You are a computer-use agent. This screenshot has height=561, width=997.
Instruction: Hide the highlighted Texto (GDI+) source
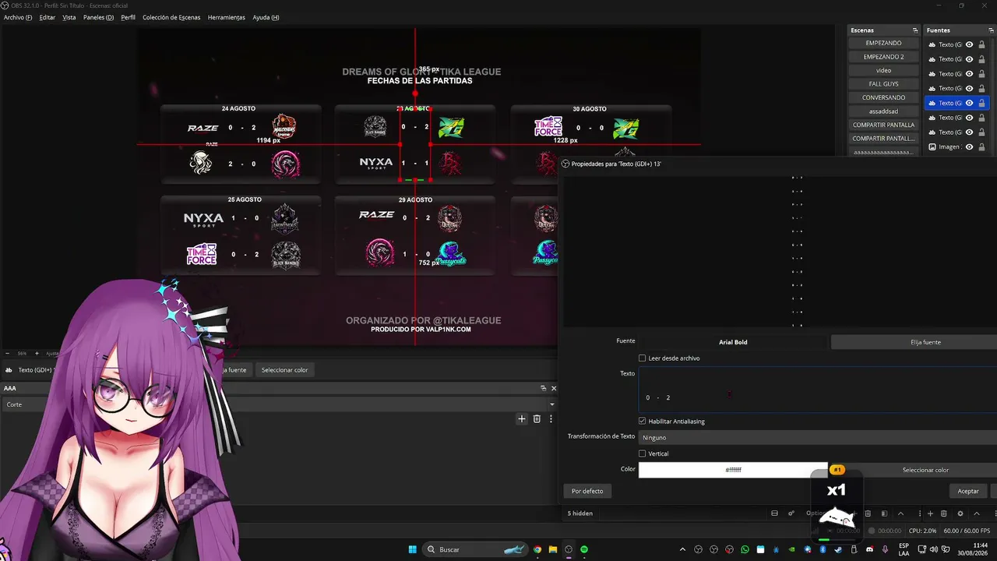970,103
